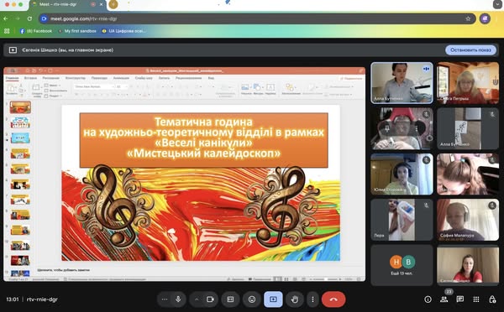Click the 'Остановить показ' button
Screen dimensions: 504x312
[470, 50]
